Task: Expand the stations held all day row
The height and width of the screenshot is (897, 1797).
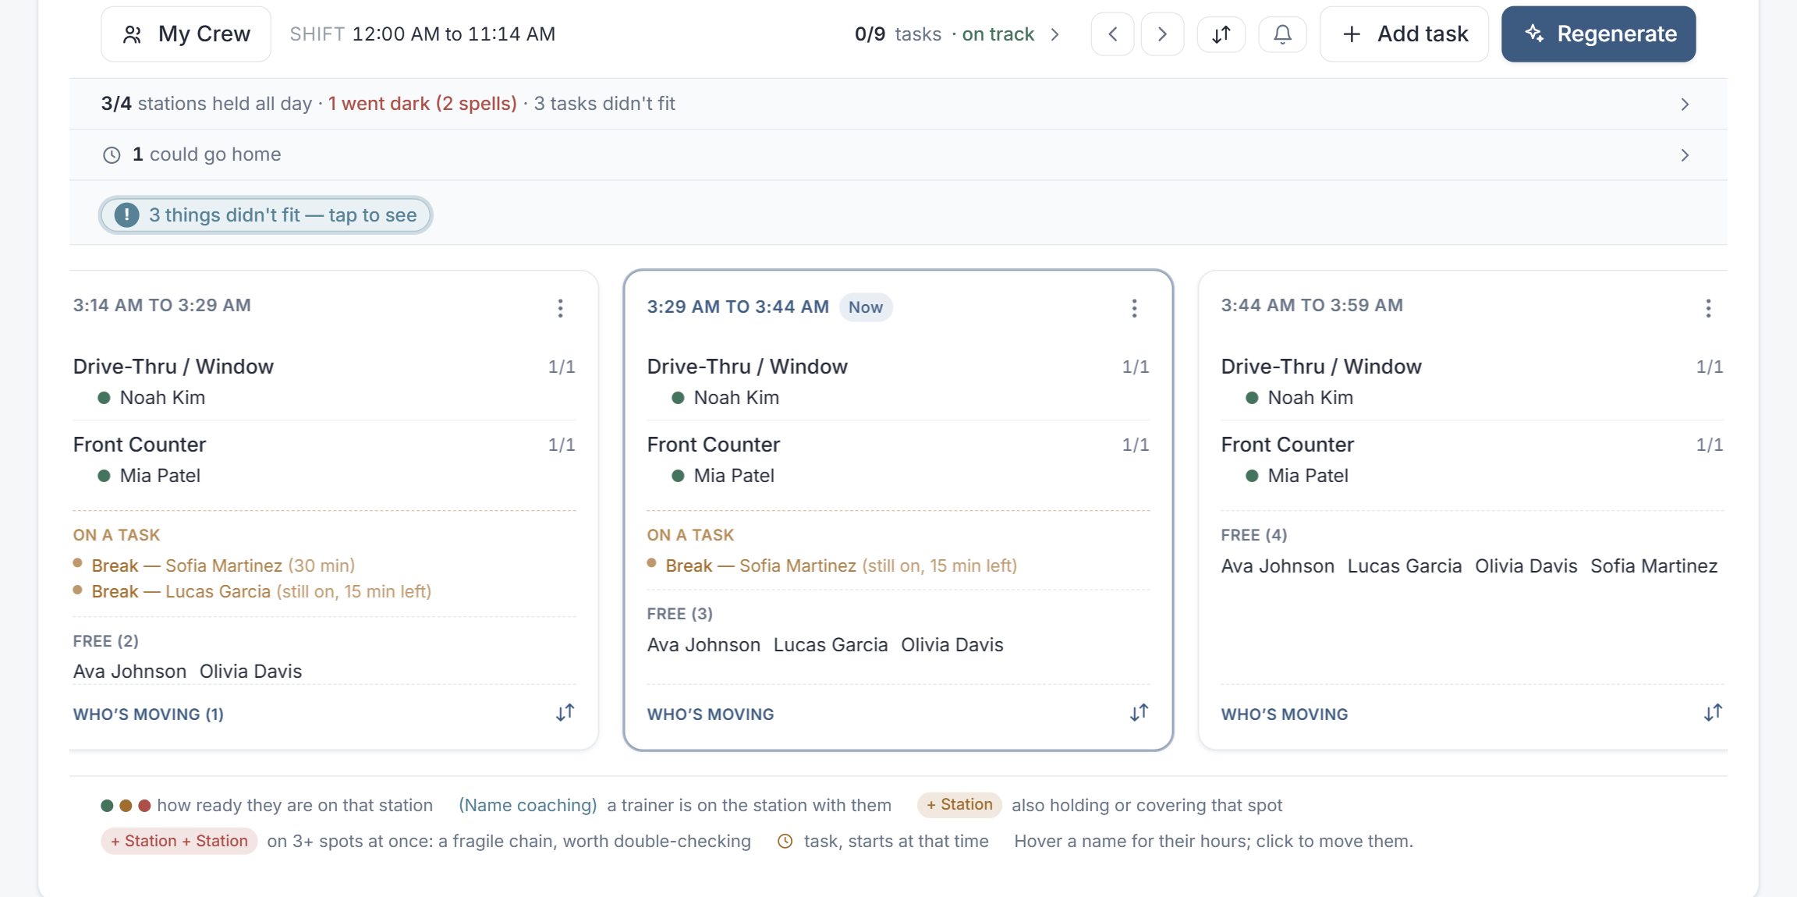Action: (898, 104)
